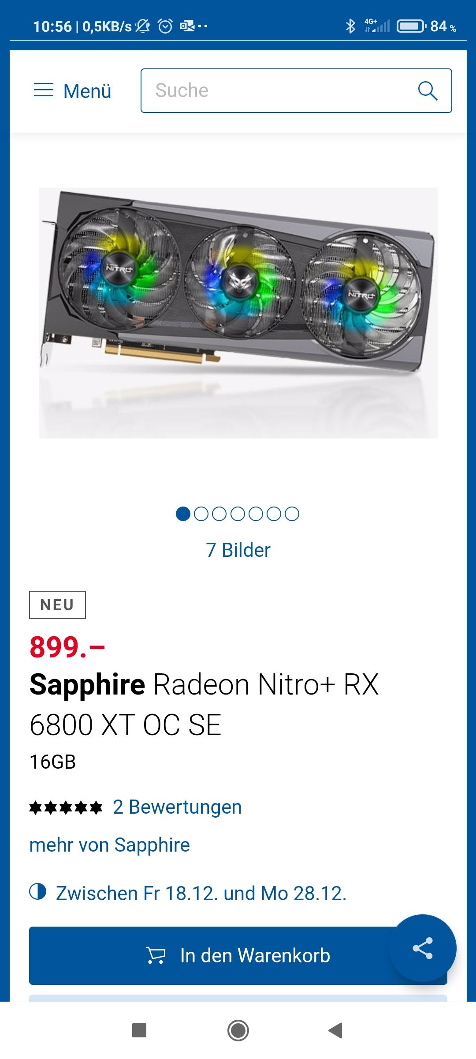Focus the Suche search field
Image resolution: width=476 pixels, height=1059 pixels.
coord(296,90)
